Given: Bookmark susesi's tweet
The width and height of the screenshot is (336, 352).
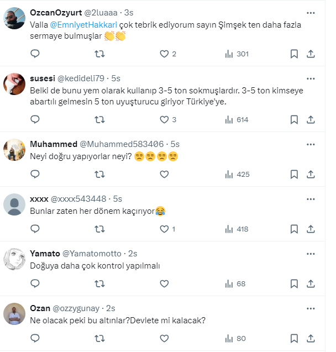Looking at the screenshot, I should click(294, 119).
